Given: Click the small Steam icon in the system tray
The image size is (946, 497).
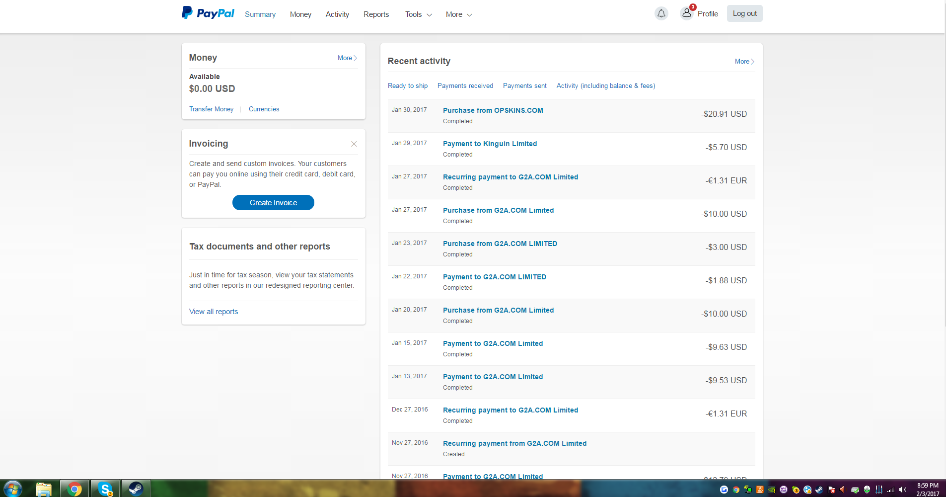Looking at the screenshot, I should tap(819, 490).
